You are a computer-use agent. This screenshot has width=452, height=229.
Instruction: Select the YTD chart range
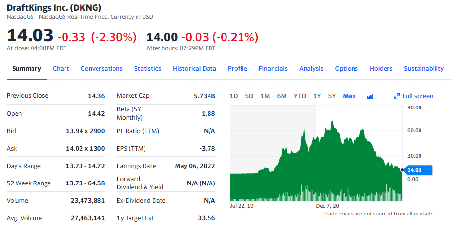click(300, 96)
